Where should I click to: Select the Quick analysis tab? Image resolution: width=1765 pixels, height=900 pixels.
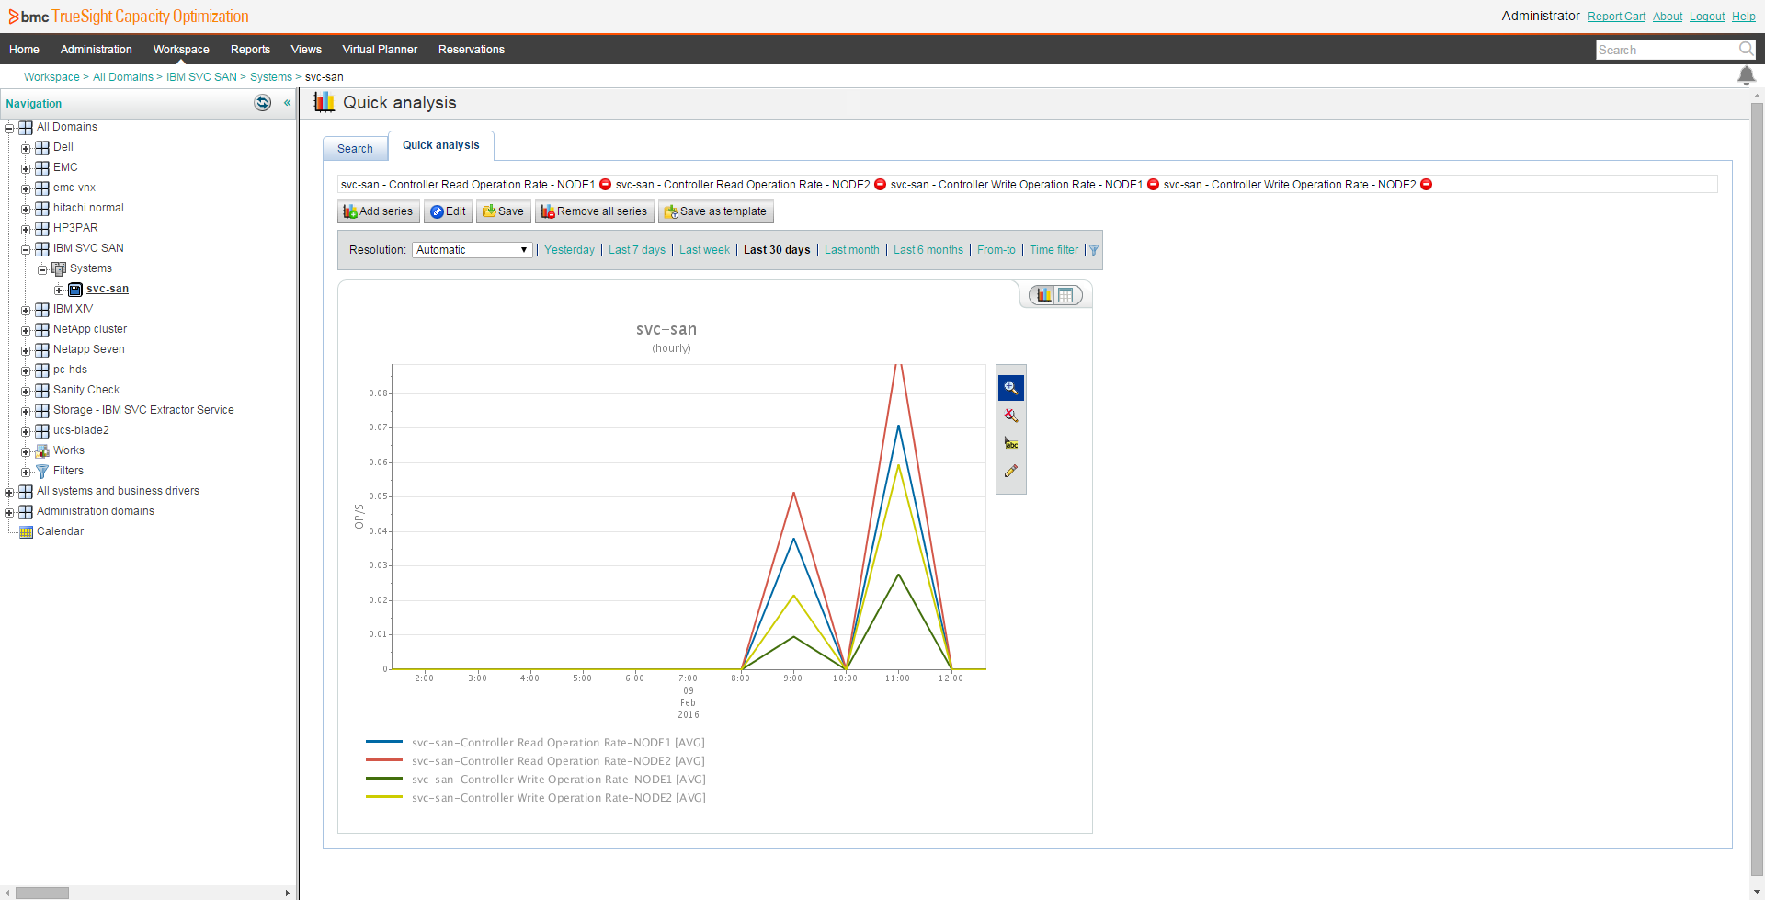(441, 145)
